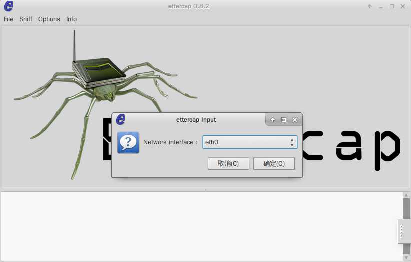The image size is (411, 262).
Task: Click the Network interface label text
Action: point(170,142)
